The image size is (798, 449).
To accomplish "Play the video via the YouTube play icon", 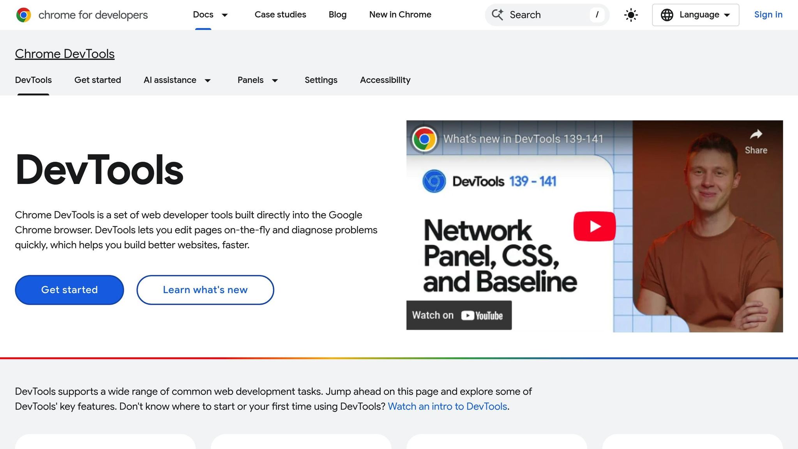I will coord(594,226).
